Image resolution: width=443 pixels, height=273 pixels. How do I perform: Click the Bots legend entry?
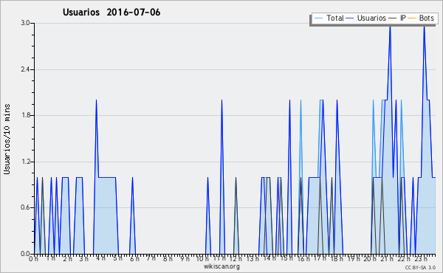point(421,18)
